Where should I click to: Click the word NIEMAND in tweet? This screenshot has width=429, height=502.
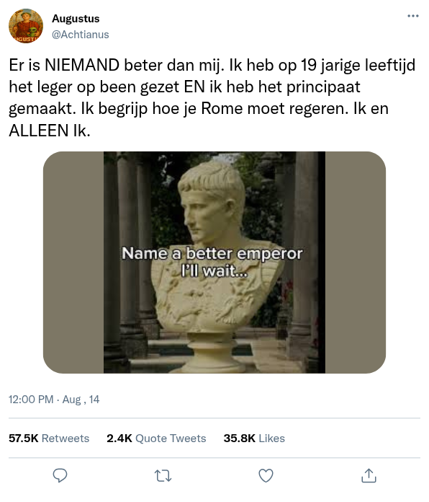pyautogui.click(x=82, y=65)
